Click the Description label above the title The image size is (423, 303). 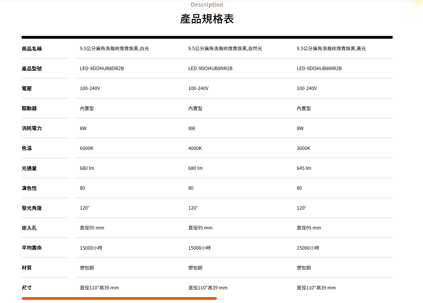click(x=207, y=5)
